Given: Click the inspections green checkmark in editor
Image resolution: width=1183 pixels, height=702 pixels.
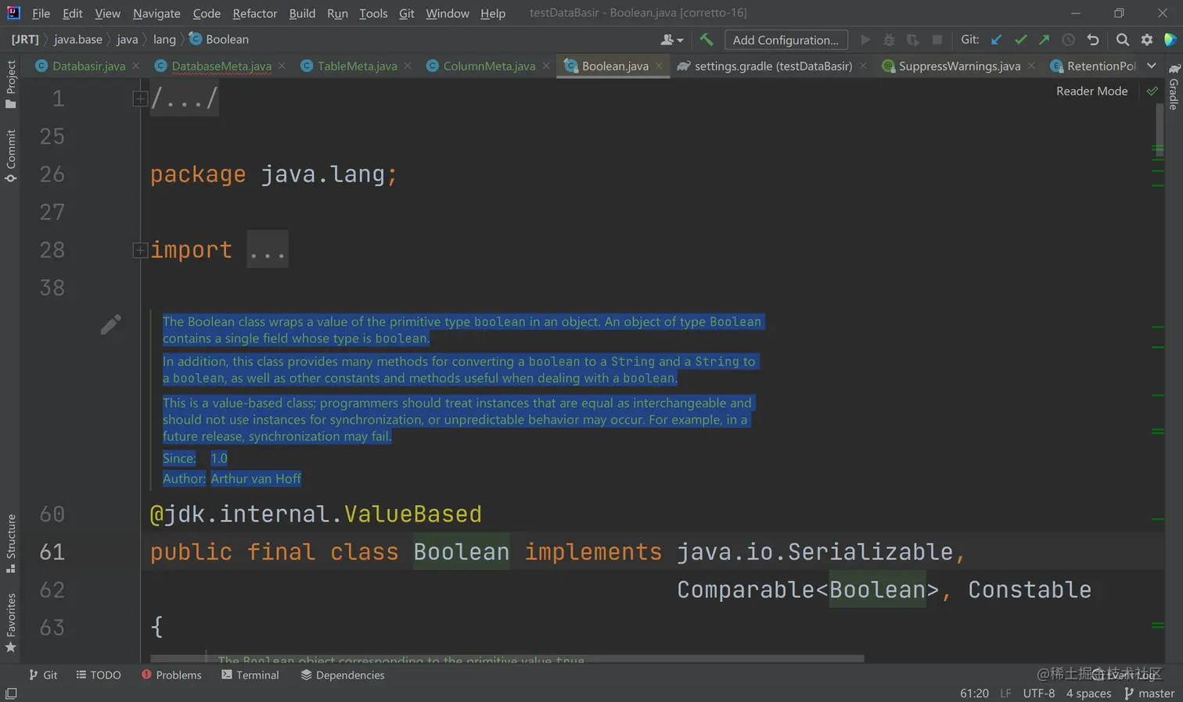Looking at the screenshot, I should [1152, 91].
